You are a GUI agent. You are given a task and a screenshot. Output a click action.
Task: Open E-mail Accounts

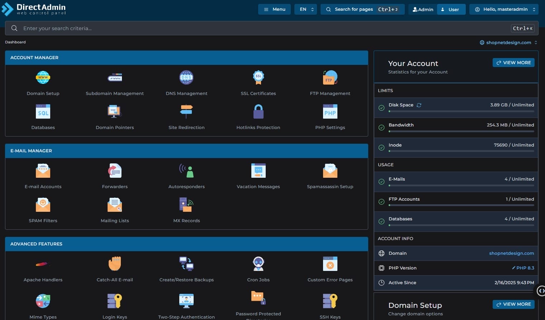click(43, 171)
